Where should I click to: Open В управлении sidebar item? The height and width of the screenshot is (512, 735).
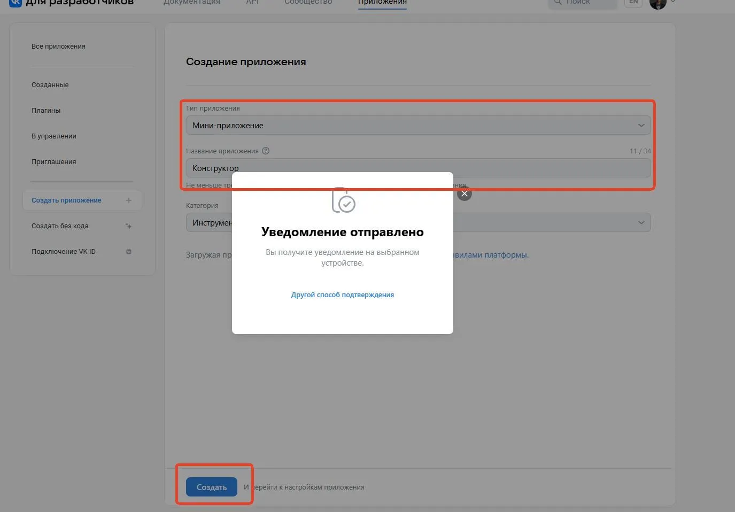(53, 136)
